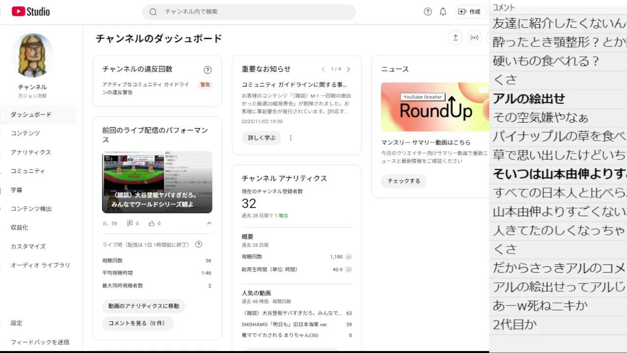Click subscriber count 32
This screenshot has height=353, width=627.
pos(249,203)
